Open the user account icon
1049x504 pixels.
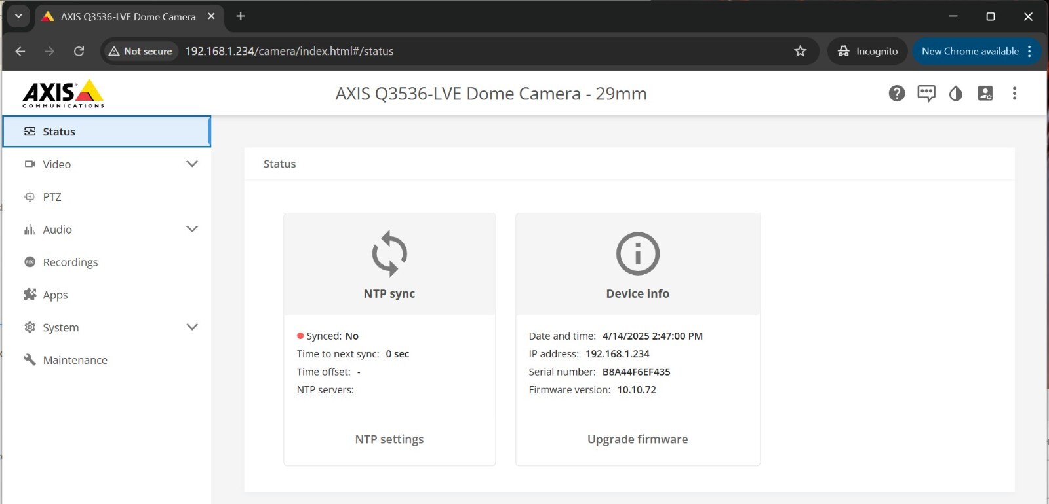point(985,94)
